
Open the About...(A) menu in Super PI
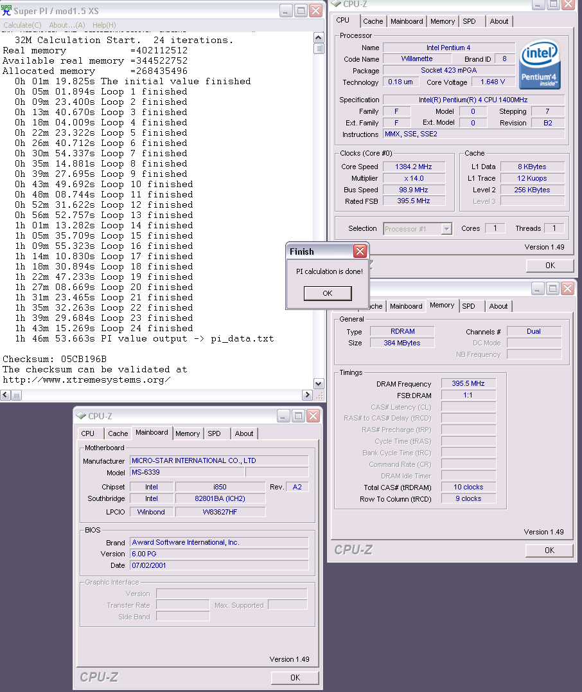67,25
